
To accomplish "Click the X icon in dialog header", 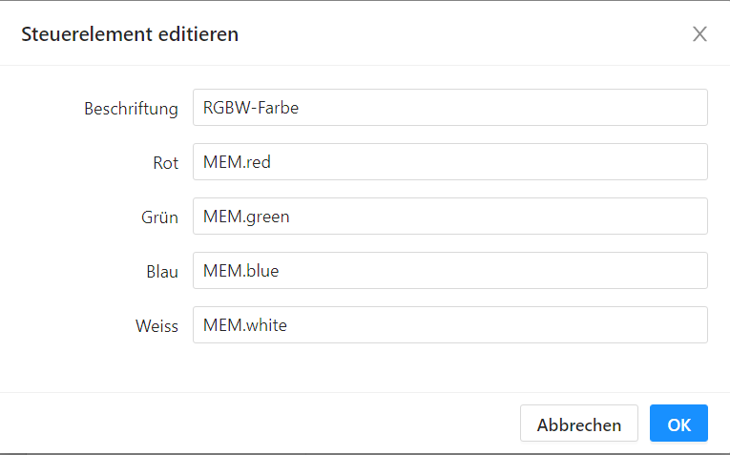I will 699,34.
